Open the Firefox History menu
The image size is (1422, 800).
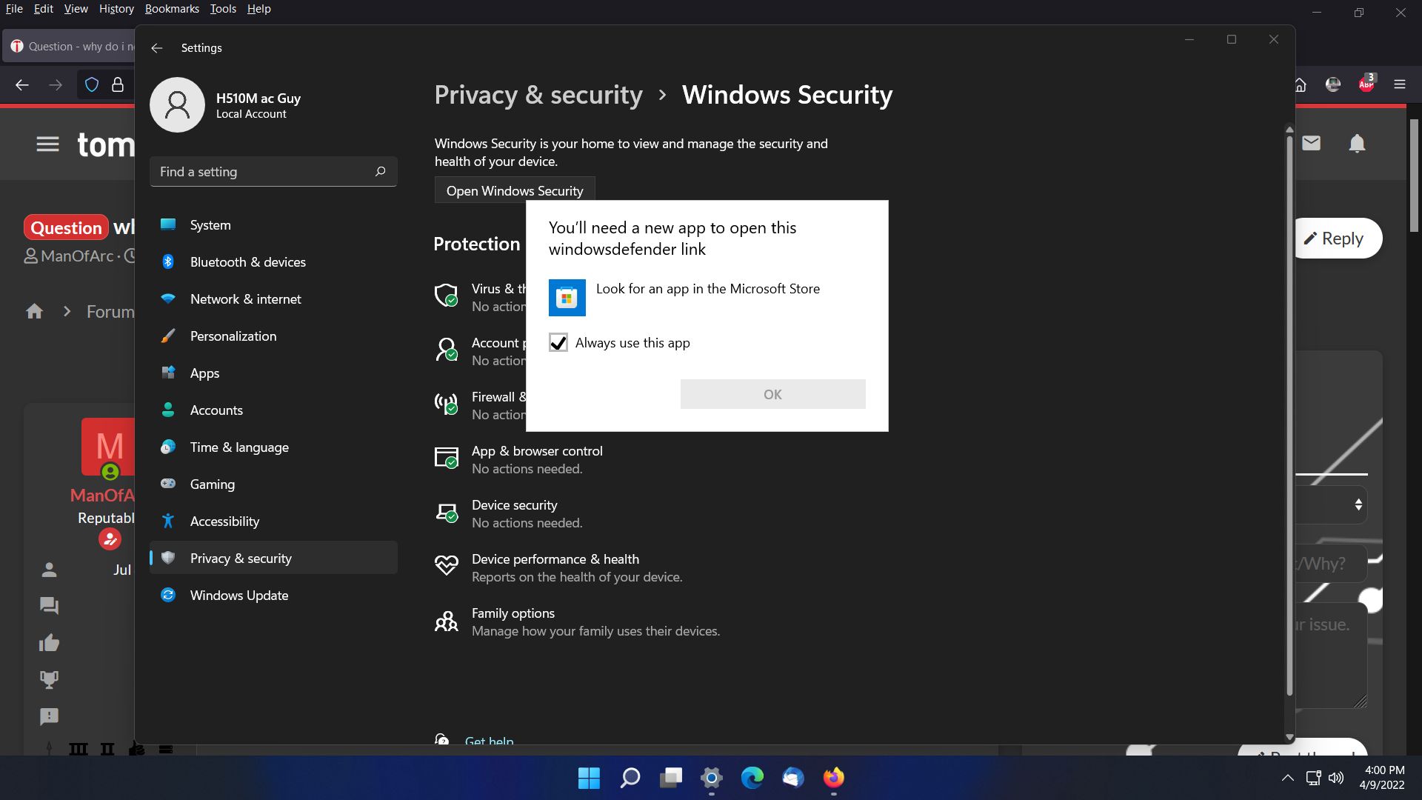(116, 9)
